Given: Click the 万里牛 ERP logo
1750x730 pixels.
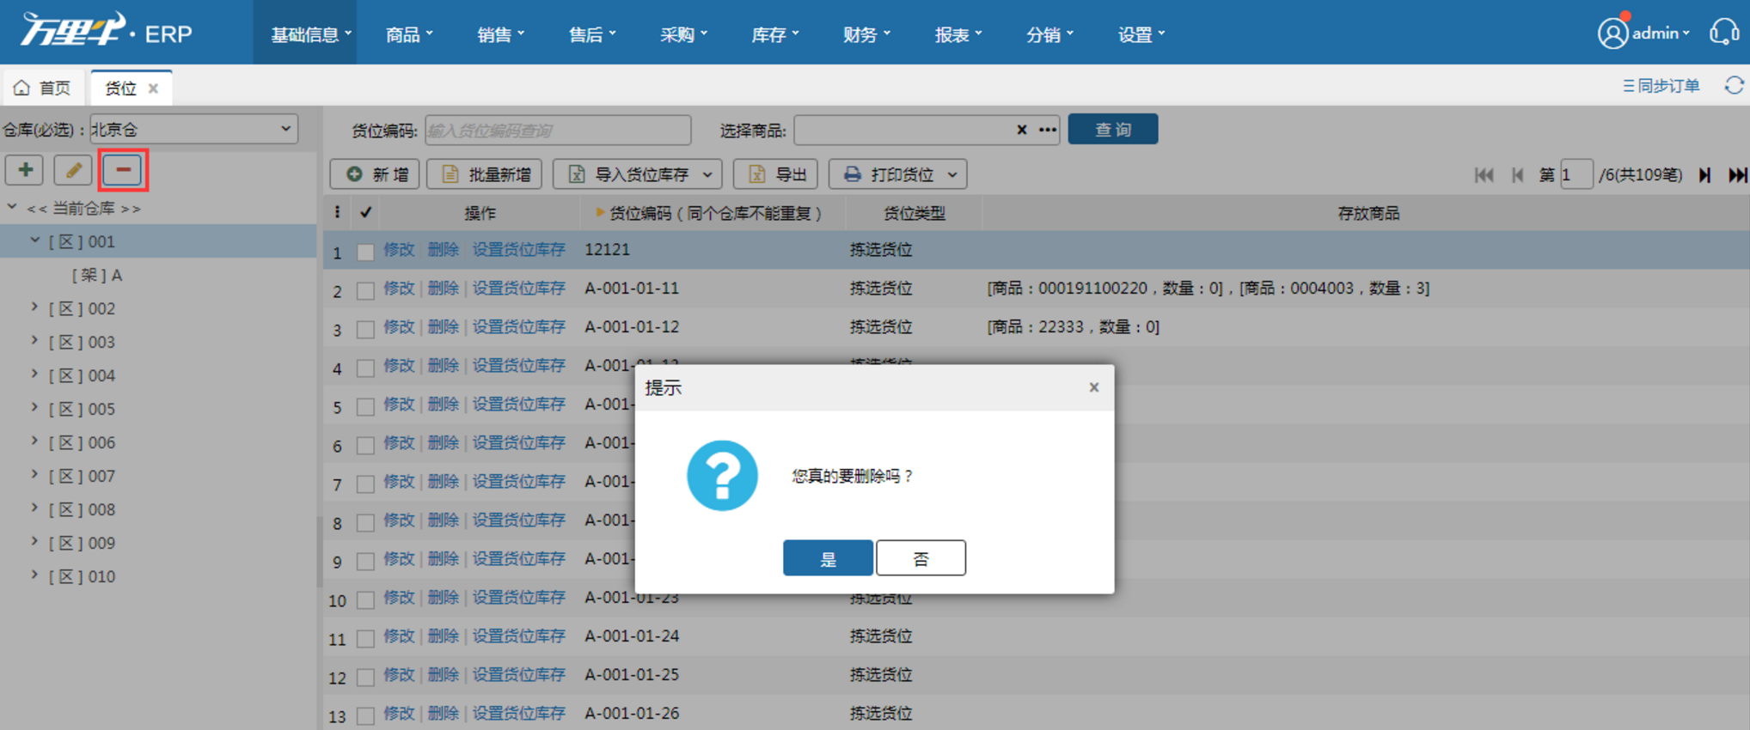Looking at the screenshot, I should point(107,30).
